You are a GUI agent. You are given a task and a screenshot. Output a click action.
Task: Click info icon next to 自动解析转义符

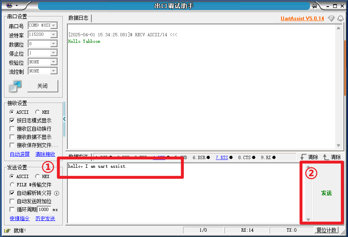pyautogui.click(x=57, y=193)
